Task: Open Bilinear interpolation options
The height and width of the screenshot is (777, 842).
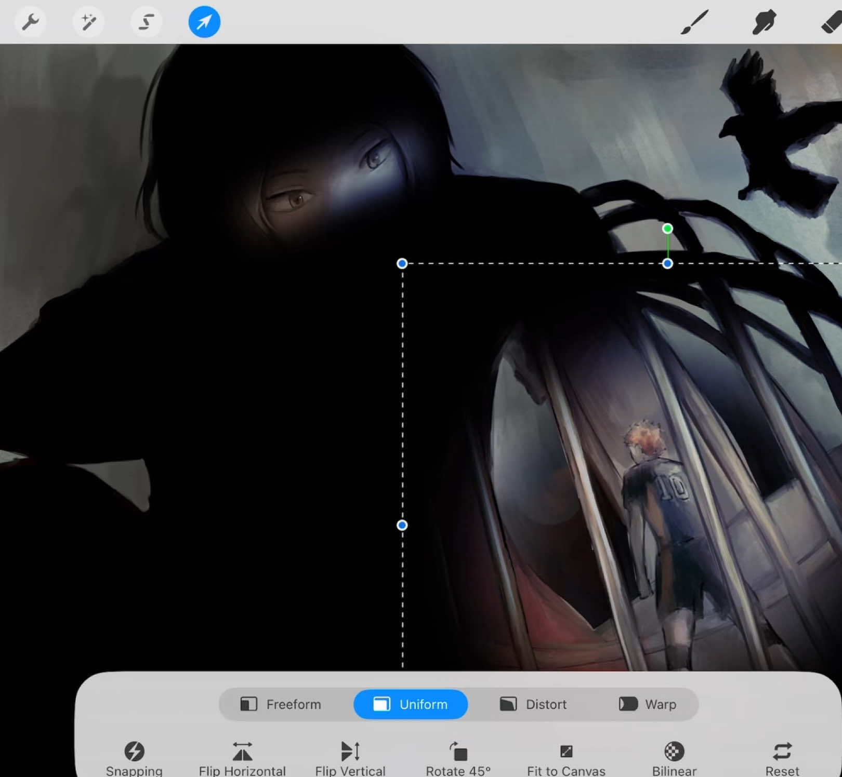Action: pyautogui.click(x=674, y=759)
